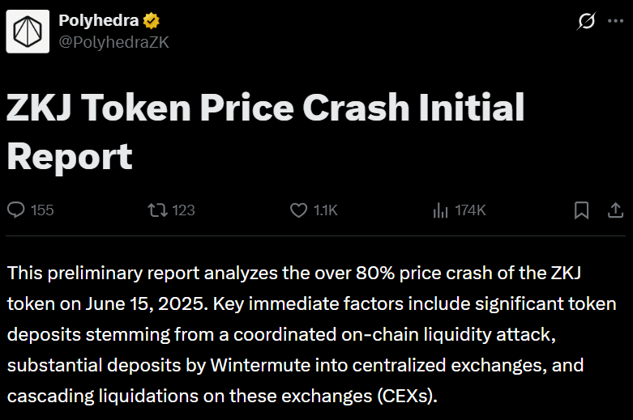
Task: Like the post with the heart icon
Action: pyautogui.click(x=299, y=210)
